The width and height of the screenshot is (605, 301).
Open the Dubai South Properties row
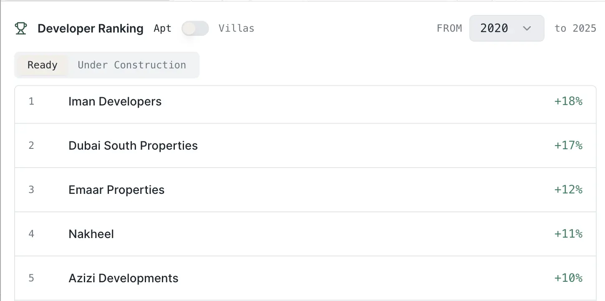coord(133,146)
